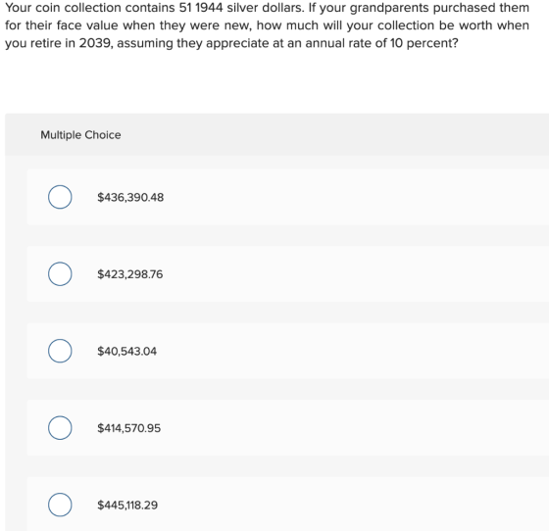Click the $445,118.29 answer text
Image resolution: width=549 pixels, height=531 pixels.
[x=127, y=506]
